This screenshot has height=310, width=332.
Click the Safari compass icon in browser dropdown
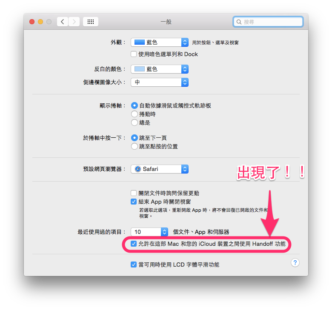coord(138,169)
